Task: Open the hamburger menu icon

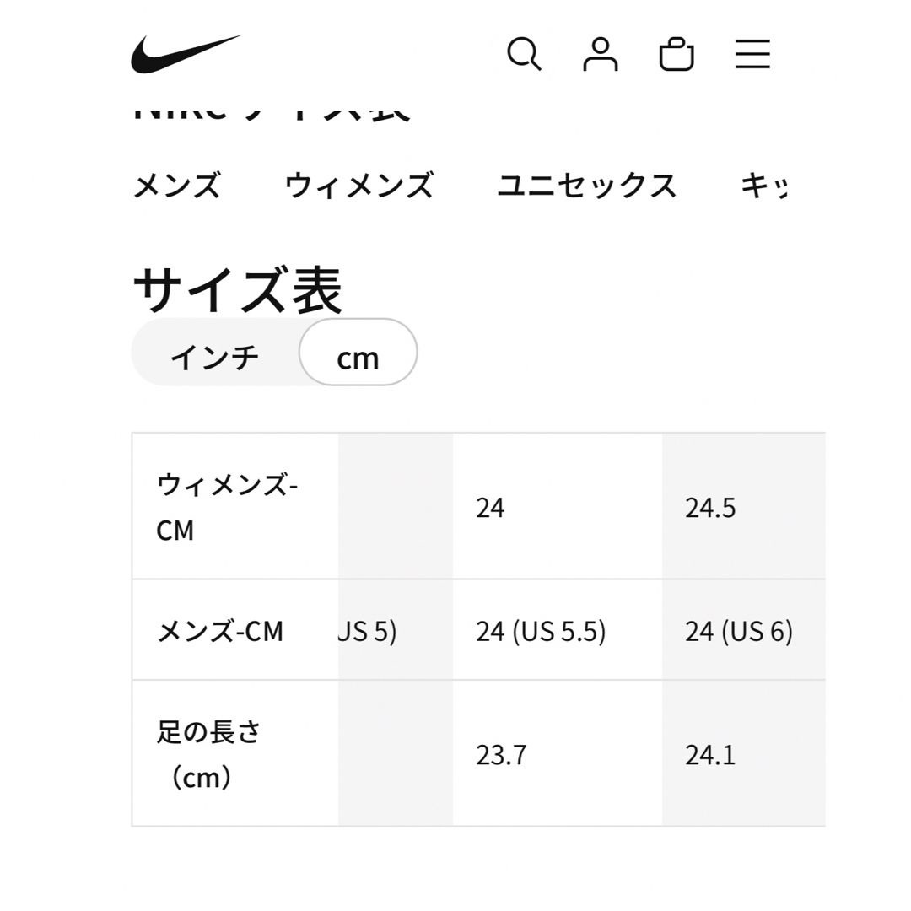Action: [x=752, y=55]
